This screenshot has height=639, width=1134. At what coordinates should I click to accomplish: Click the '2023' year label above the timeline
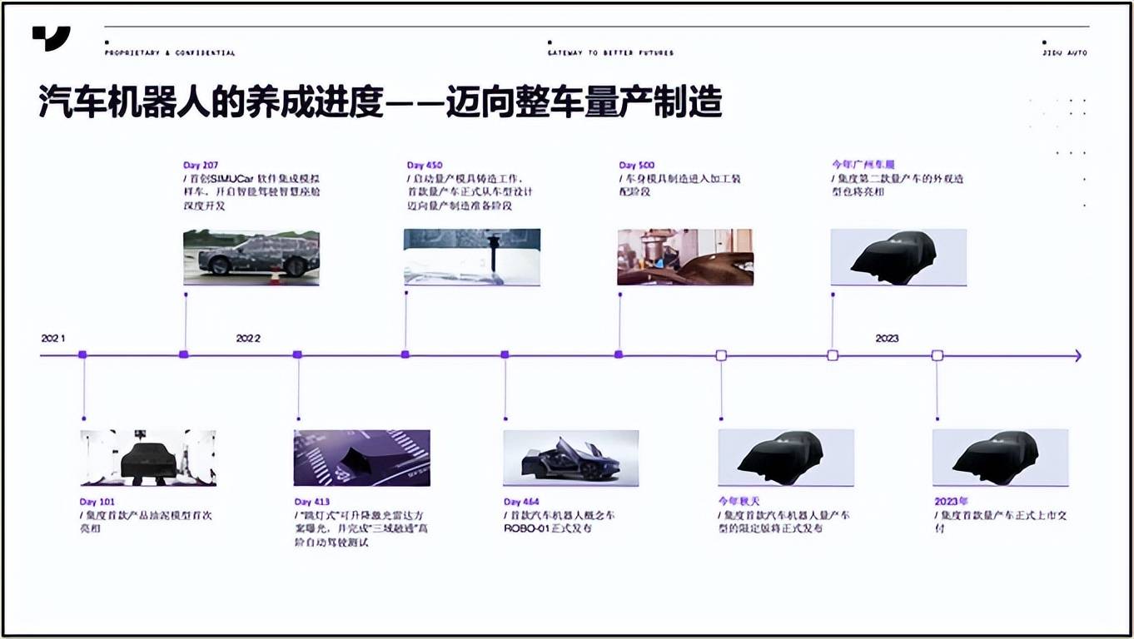click(x=887, y=339)
